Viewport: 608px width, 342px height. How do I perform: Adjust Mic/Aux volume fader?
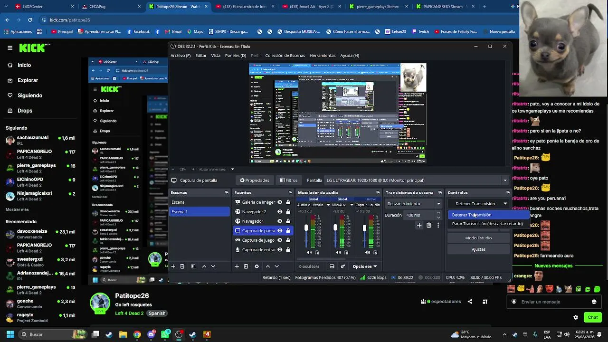pos(335,228)
